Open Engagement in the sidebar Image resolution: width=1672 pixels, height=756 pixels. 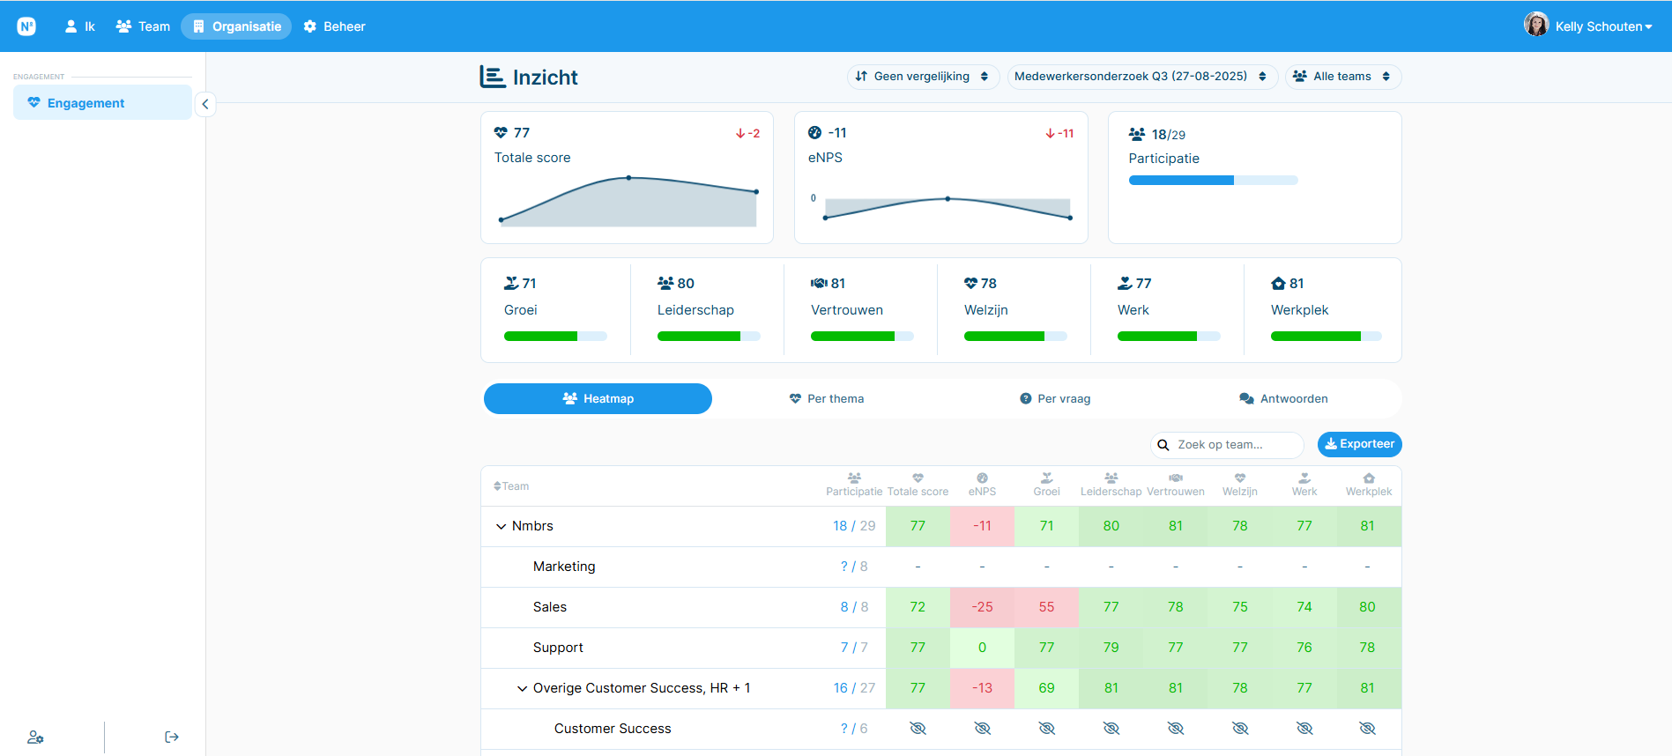[102, 103]
